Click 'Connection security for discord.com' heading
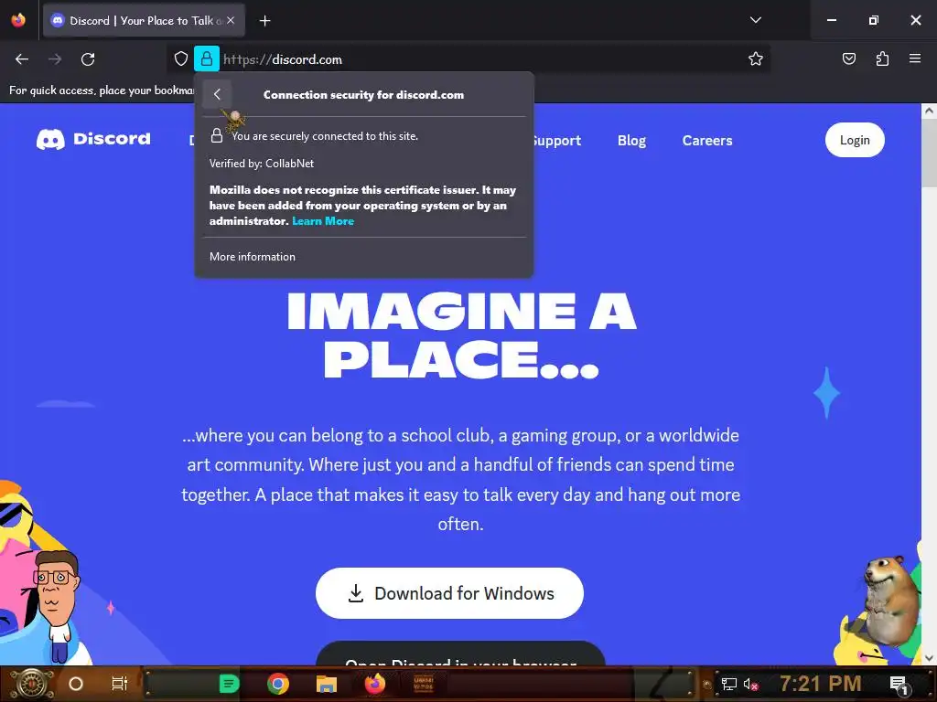The width and height of the screenshot is (937, 702). (363, 95)
